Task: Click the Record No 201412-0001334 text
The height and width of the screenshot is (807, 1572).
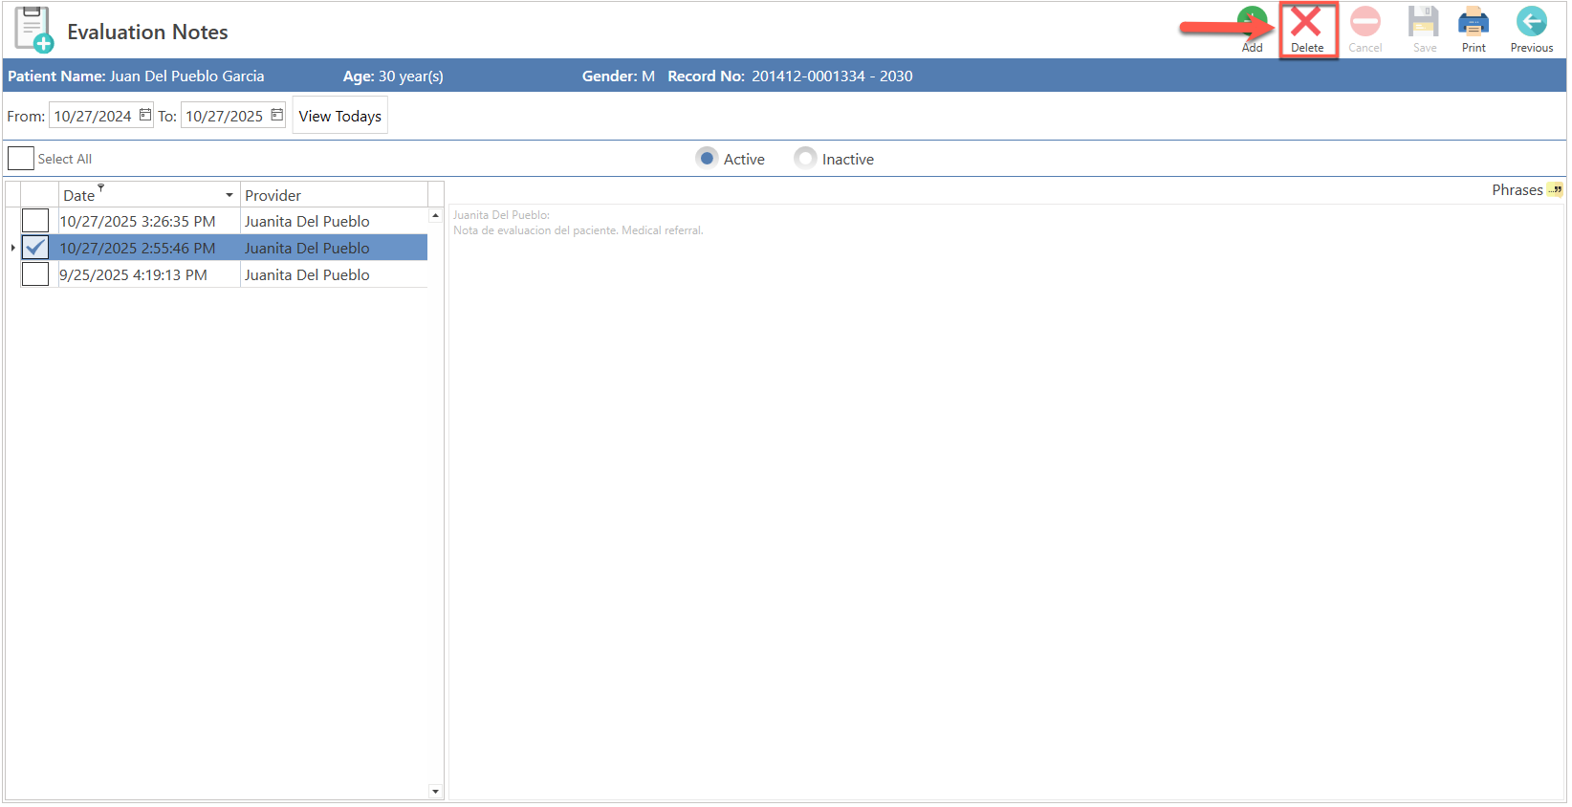Action: tap(790, 76)
